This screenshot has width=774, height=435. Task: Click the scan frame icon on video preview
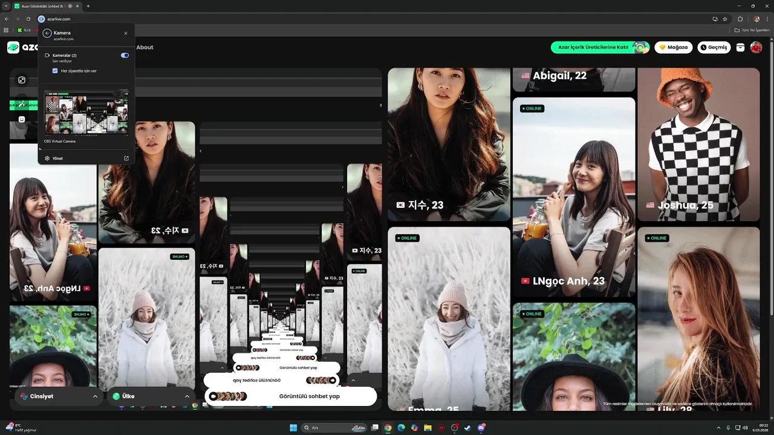(22, 80)
